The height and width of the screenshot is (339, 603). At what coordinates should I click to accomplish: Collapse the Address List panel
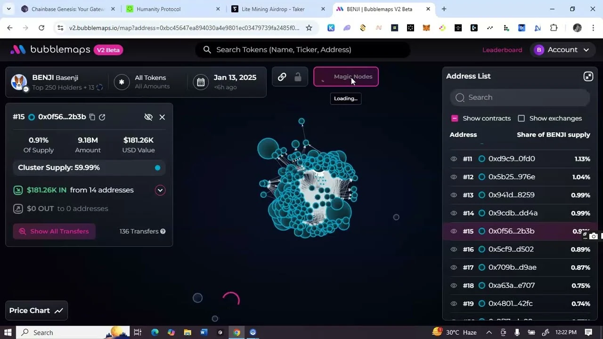point(588,76)
